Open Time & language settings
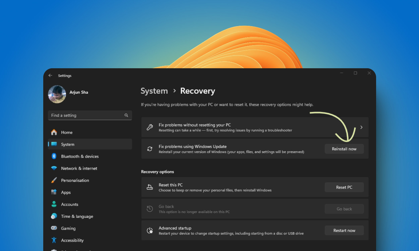 (x=90, y=216)
